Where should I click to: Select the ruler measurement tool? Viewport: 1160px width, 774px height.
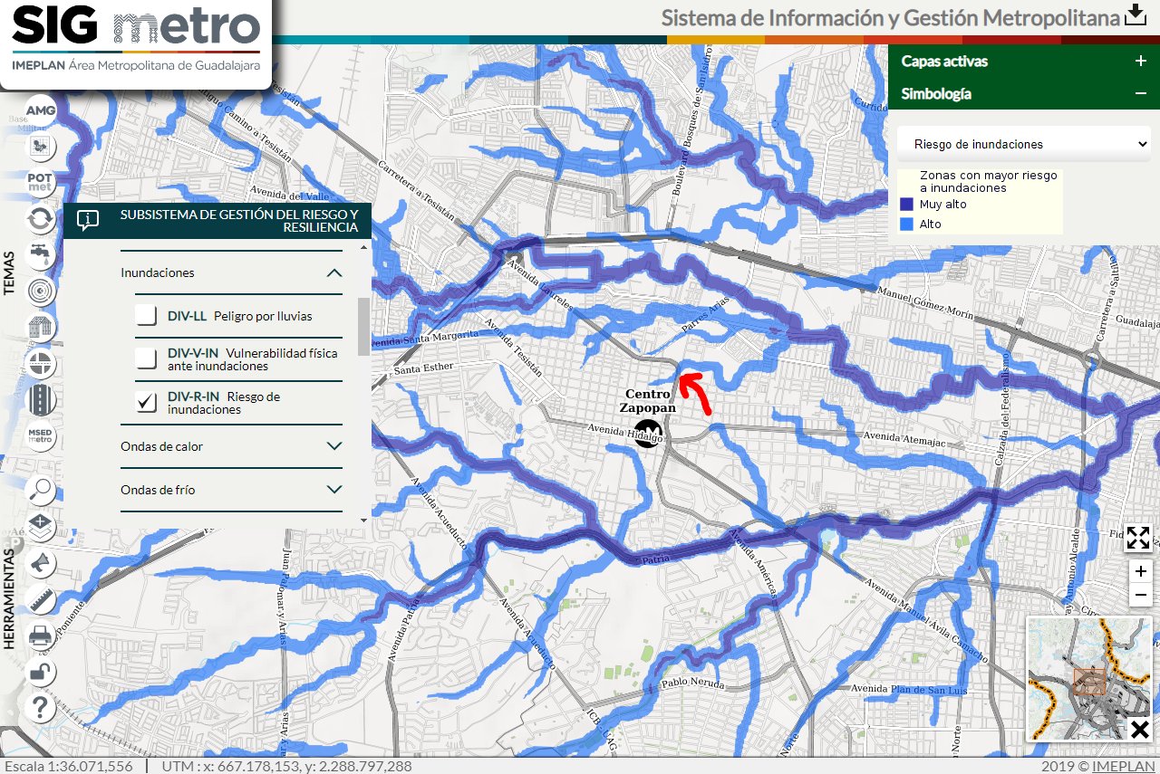click(41, 599)
